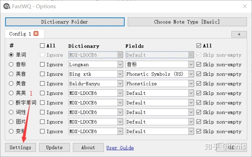The width and height of the screenshot is (252, 157).
Task: Open the Longman dictionary dropdown
Action: pyautogui.click(x=96, y=65)
